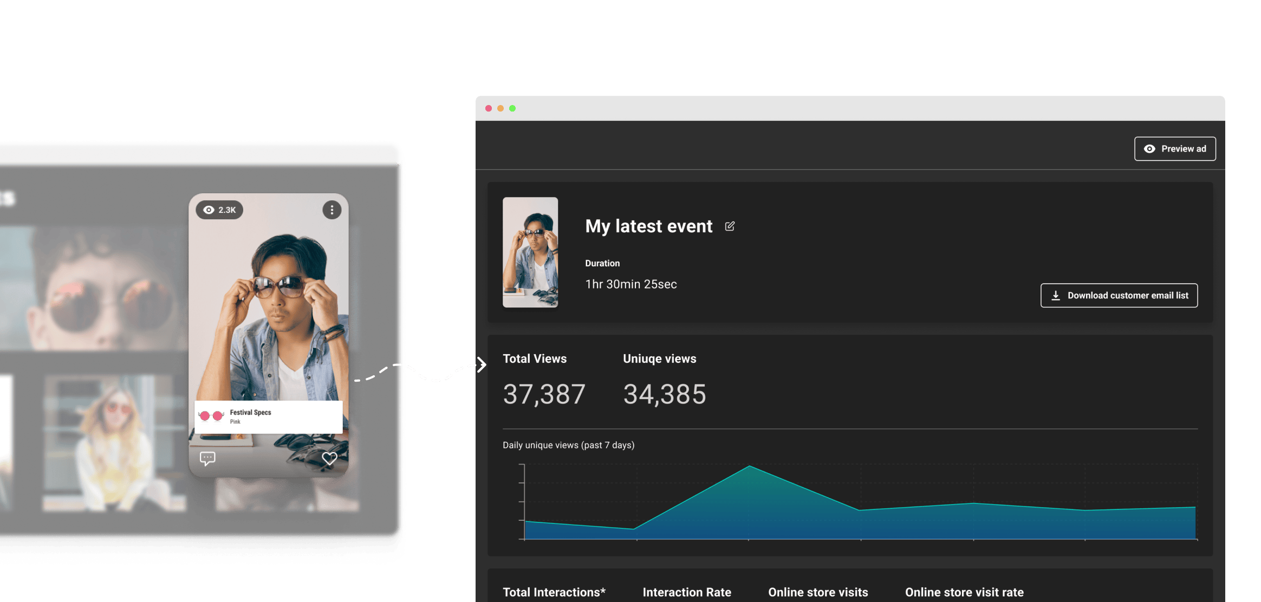
Task: Click the Total Views value 37,387
Action: [x=544, y=394]
